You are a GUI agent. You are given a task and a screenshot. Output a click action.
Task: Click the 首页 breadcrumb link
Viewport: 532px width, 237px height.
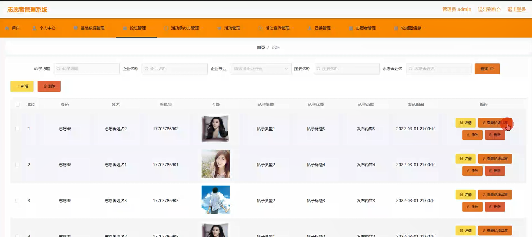(x=261, y=47)
